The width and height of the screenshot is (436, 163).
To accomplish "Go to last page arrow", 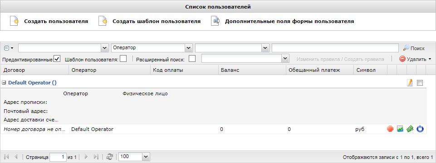I will 96,157.
